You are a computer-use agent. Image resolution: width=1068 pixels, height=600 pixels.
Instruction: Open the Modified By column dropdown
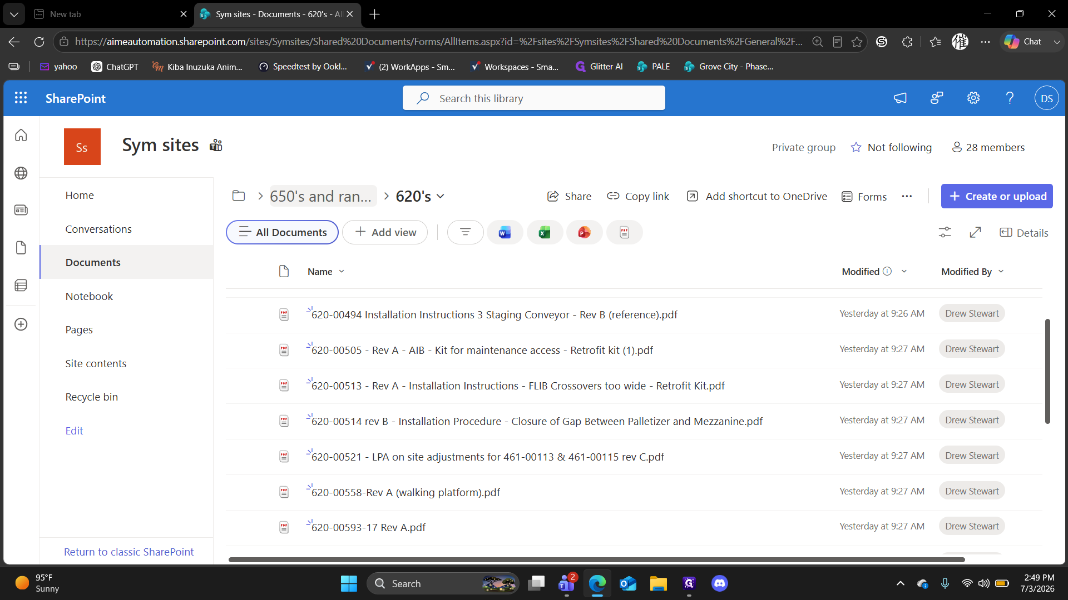(x=1001, y=272)
